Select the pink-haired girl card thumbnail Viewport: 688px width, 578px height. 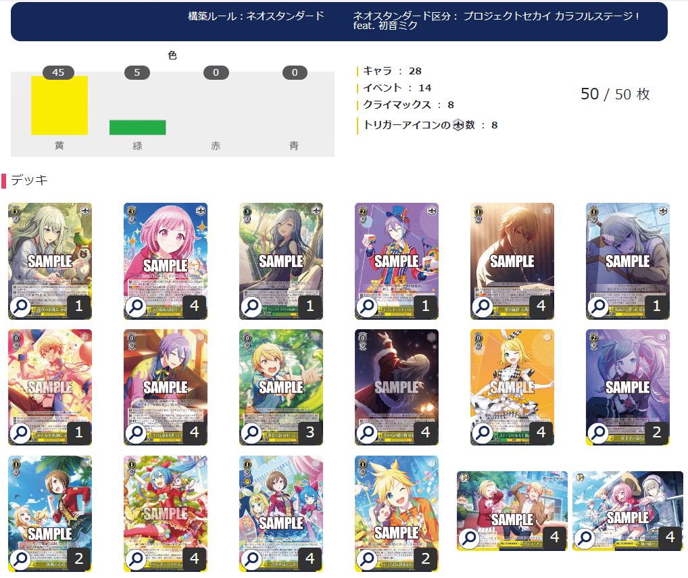pos(166,261)
